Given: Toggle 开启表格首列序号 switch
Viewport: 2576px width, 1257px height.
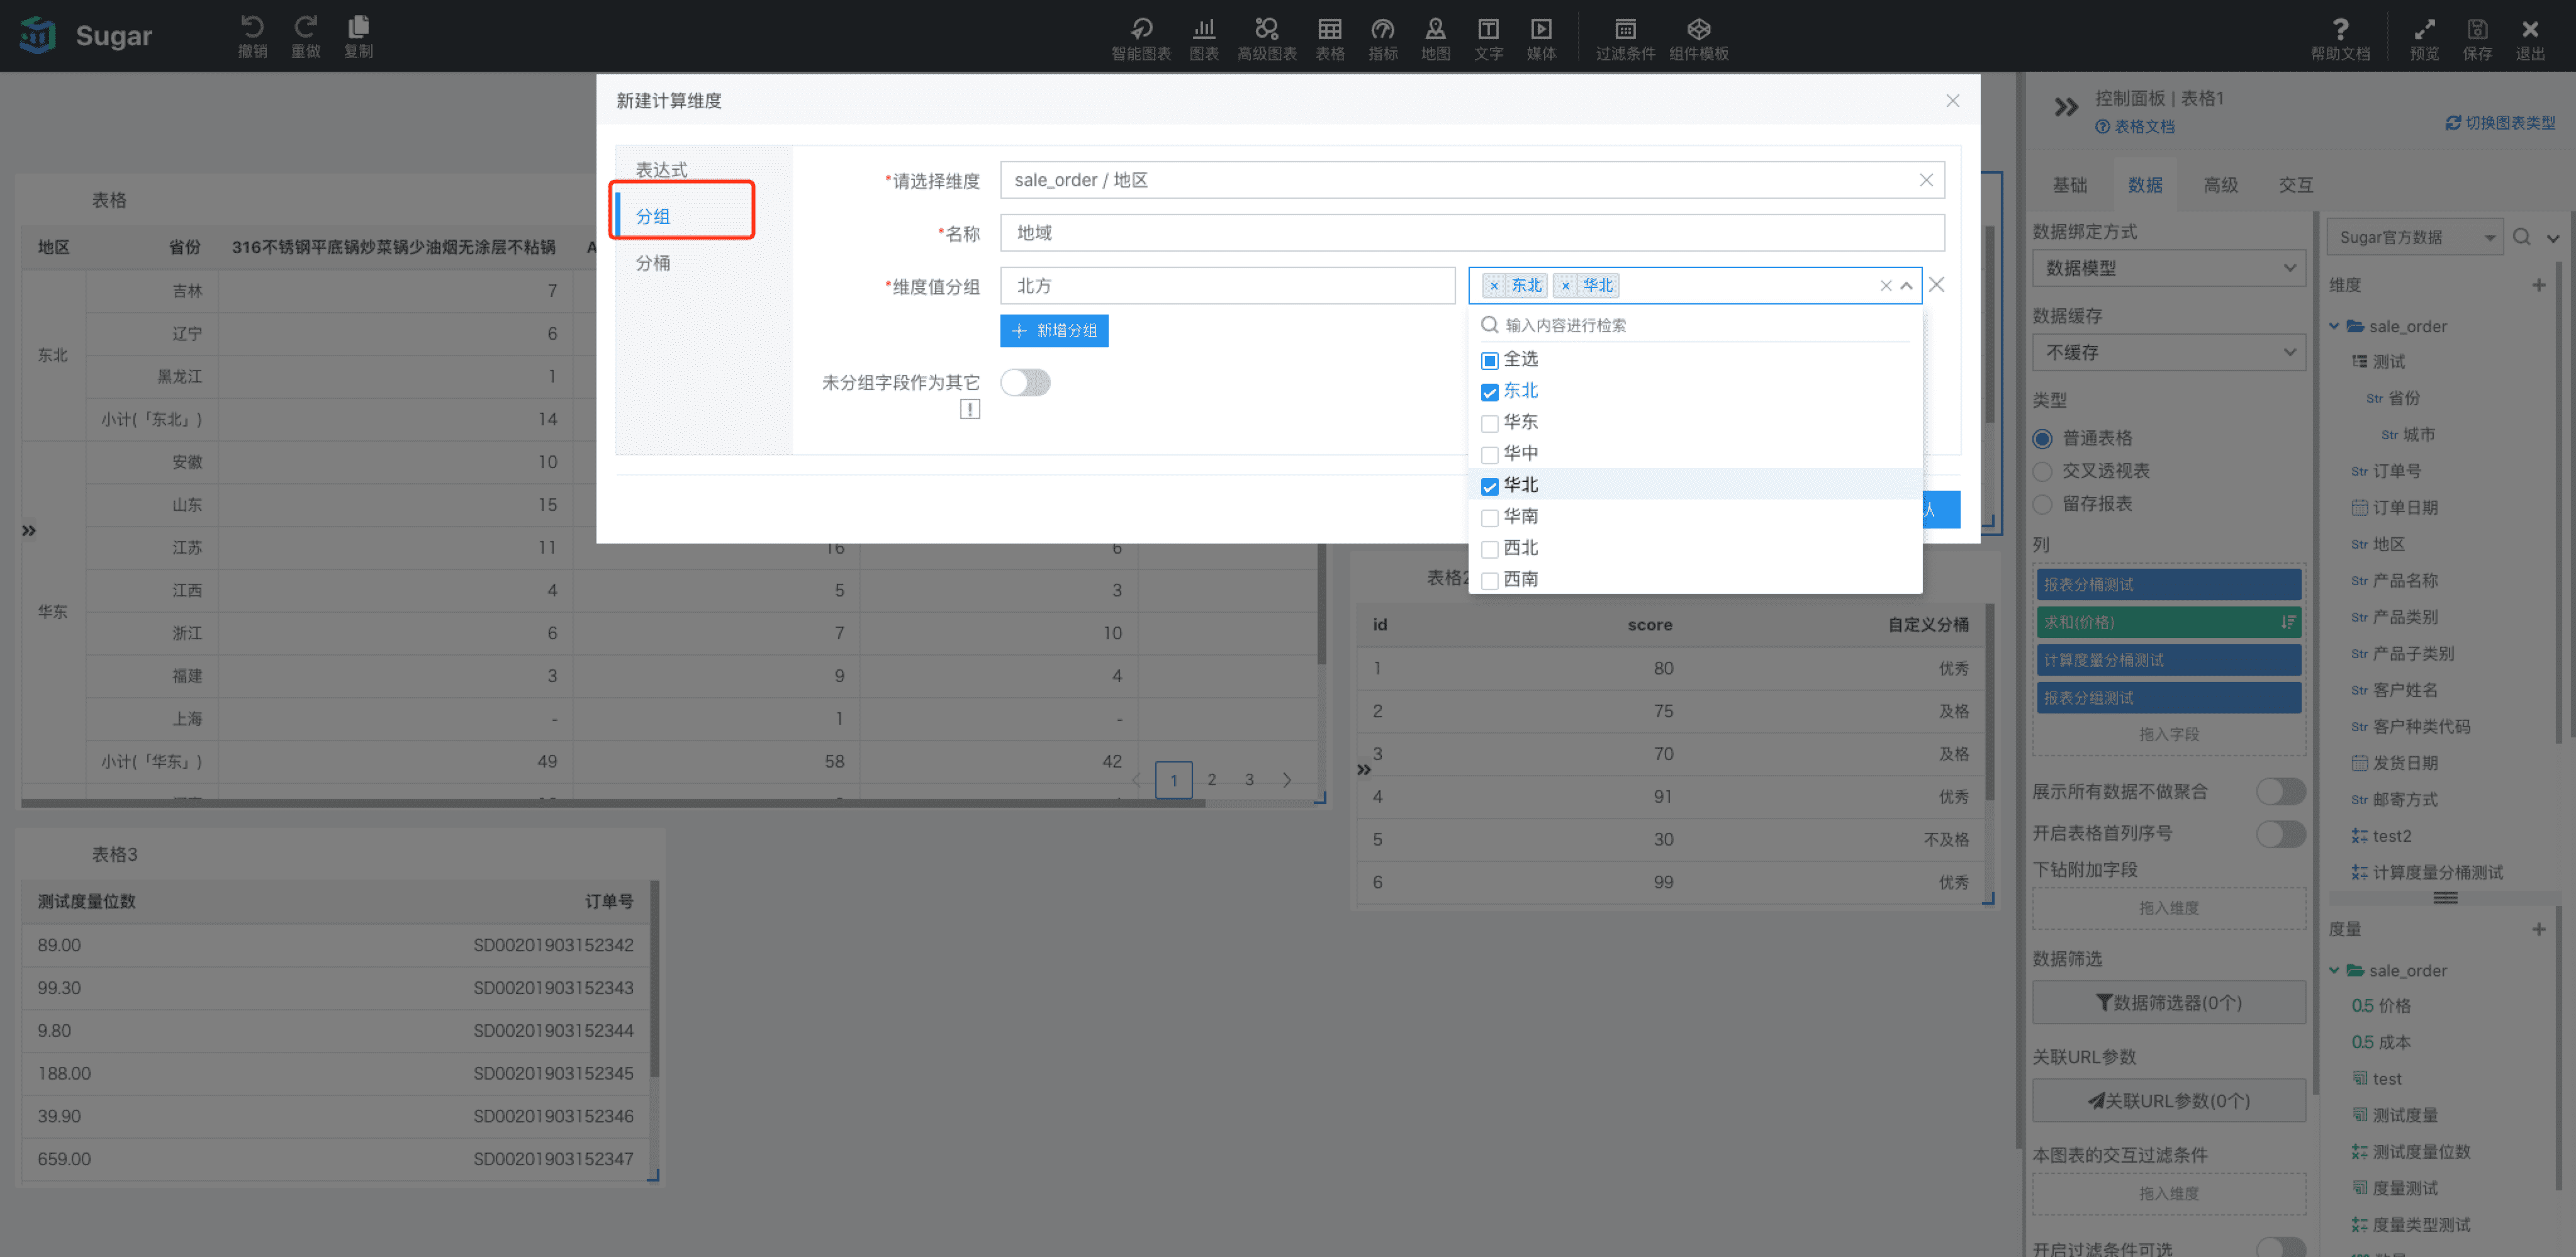Looking at the screenshot, I should [x=2281, y=834].
